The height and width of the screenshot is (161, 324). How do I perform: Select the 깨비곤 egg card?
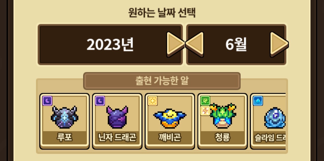pyautogui.click(x=170, y=121)
